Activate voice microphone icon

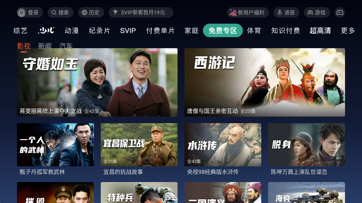coord(280,13)
